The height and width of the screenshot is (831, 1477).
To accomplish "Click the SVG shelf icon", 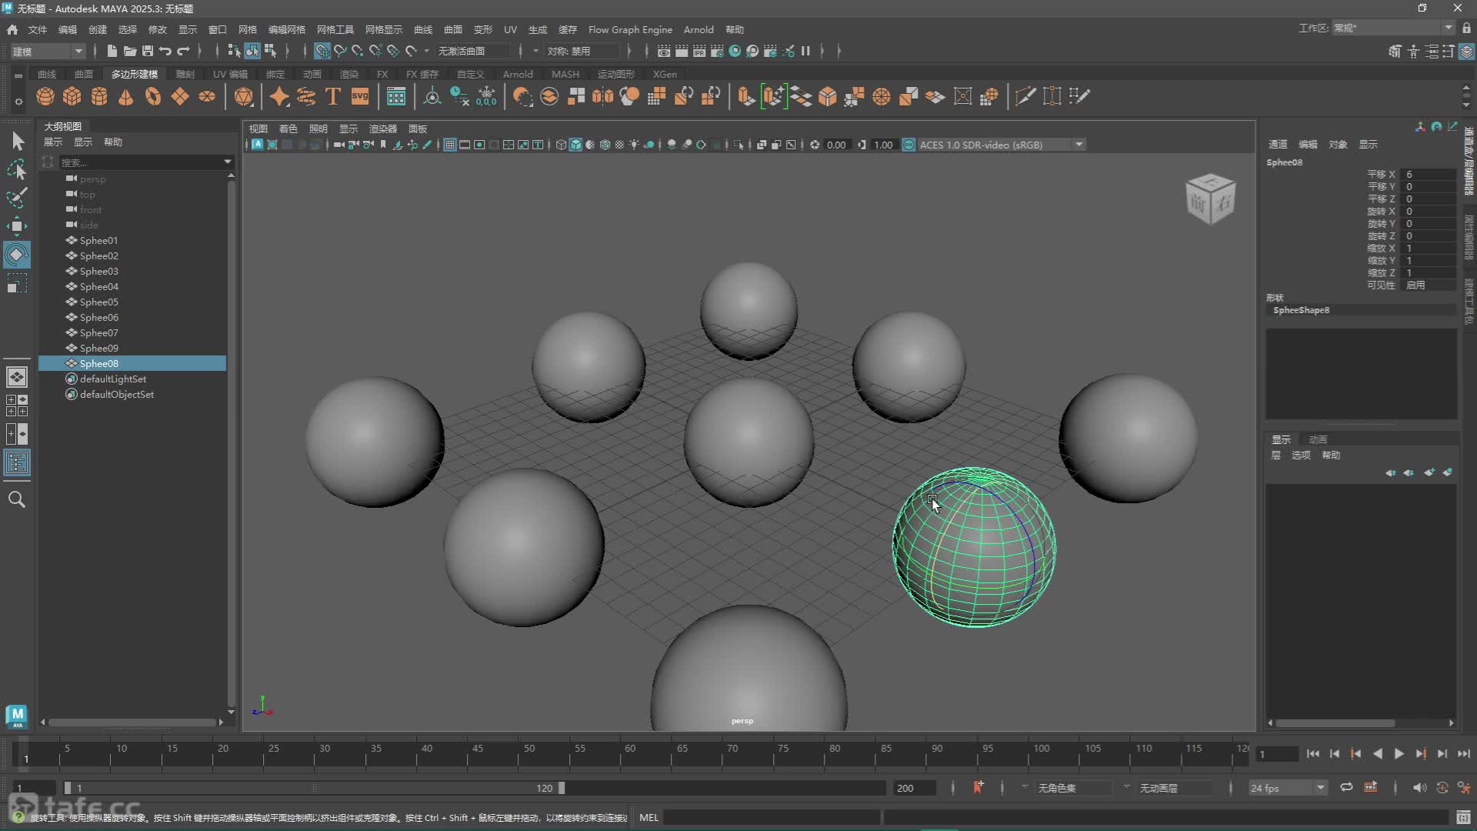I will pos(360,96).
